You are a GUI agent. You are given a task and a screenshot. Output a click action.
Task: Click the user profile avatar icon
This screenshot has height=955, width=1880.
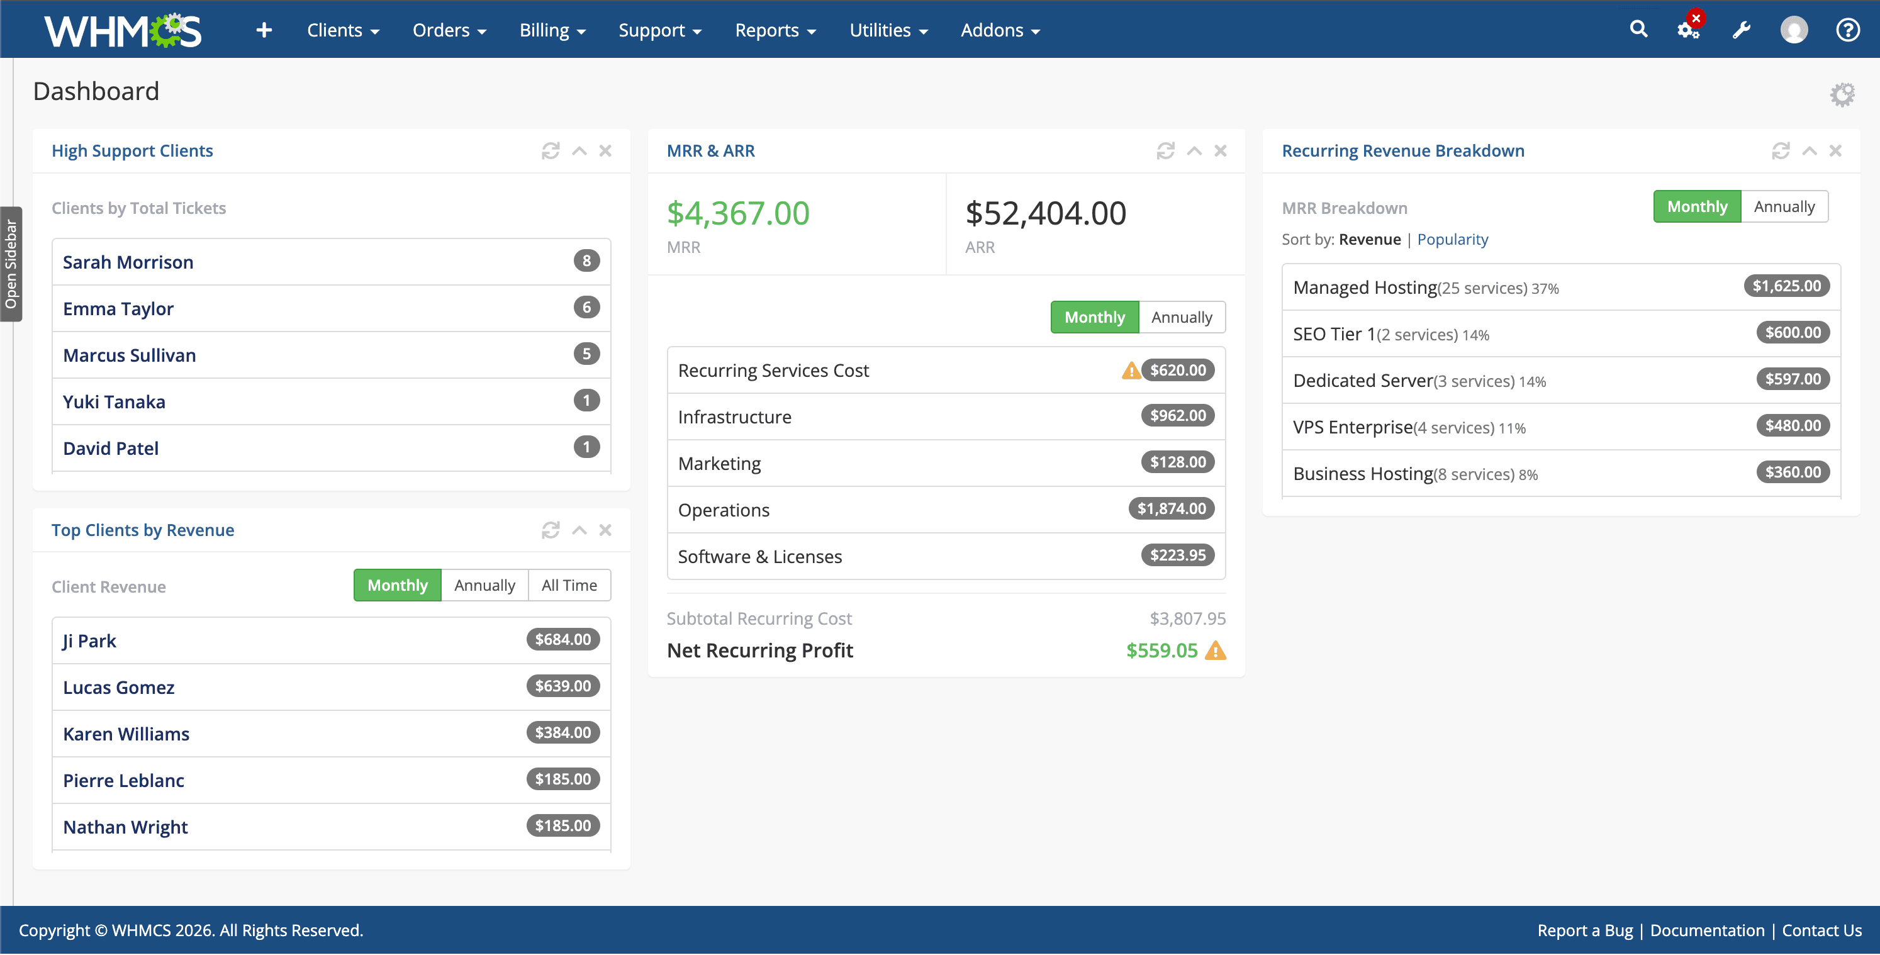[1794, 30]
